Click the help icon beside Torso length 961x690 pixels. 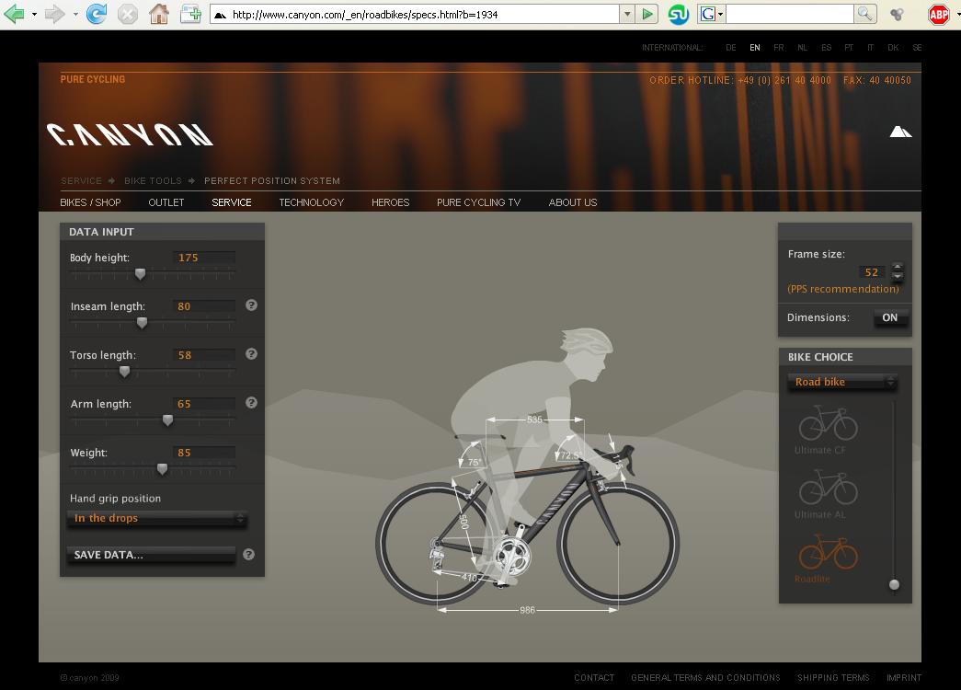(251, 354)
